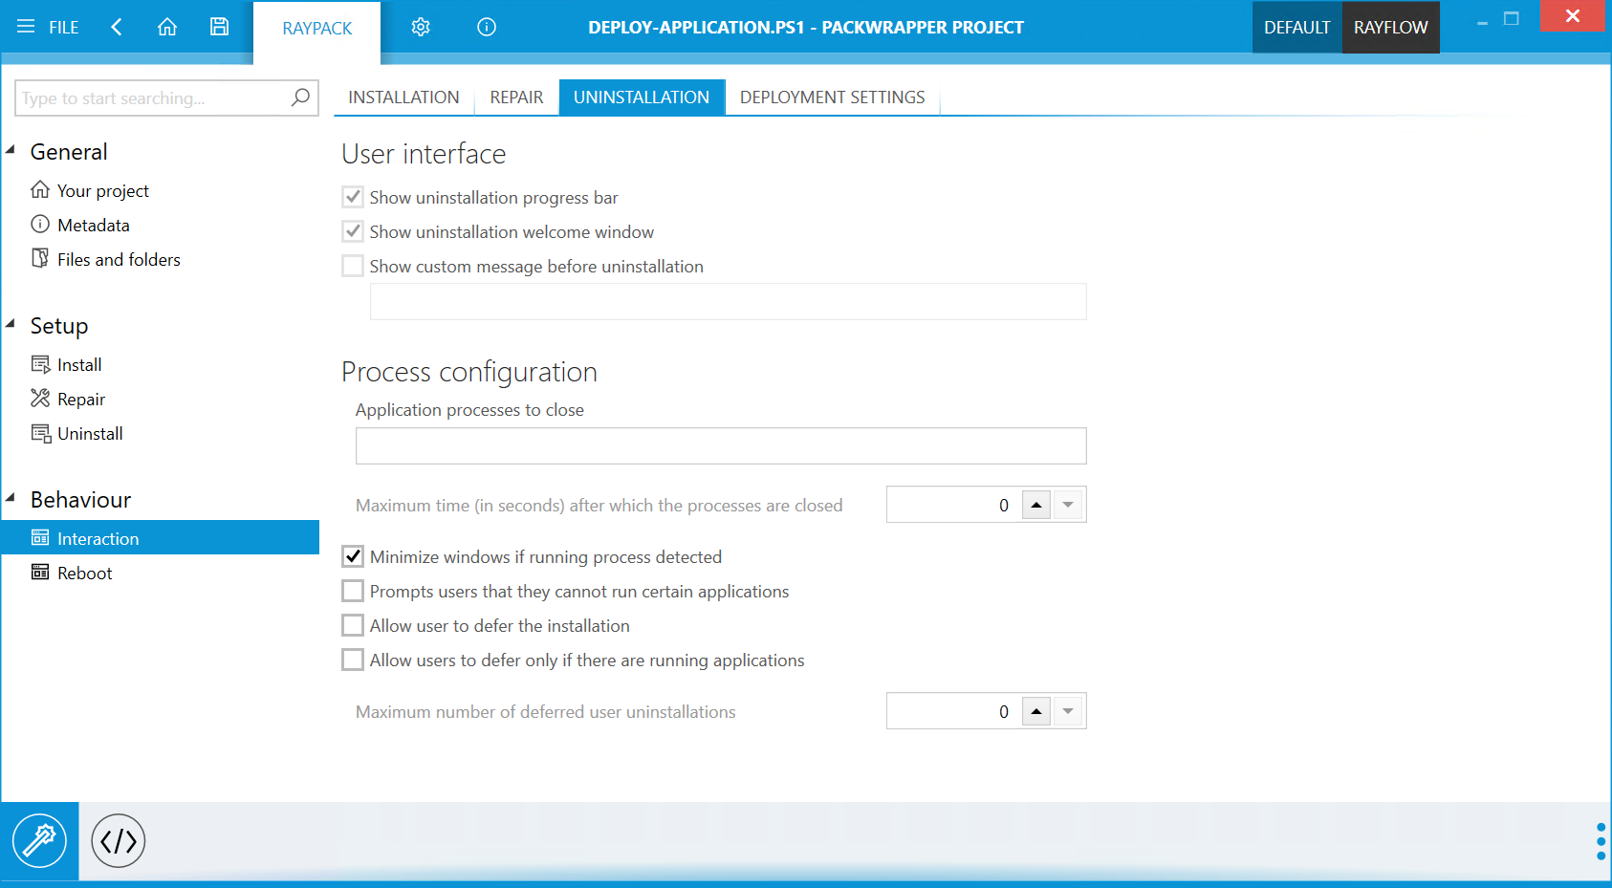Viewport: 1612px width, 888px height.
Task: Save the project with the save icon
Action: (x=219, y=27)
